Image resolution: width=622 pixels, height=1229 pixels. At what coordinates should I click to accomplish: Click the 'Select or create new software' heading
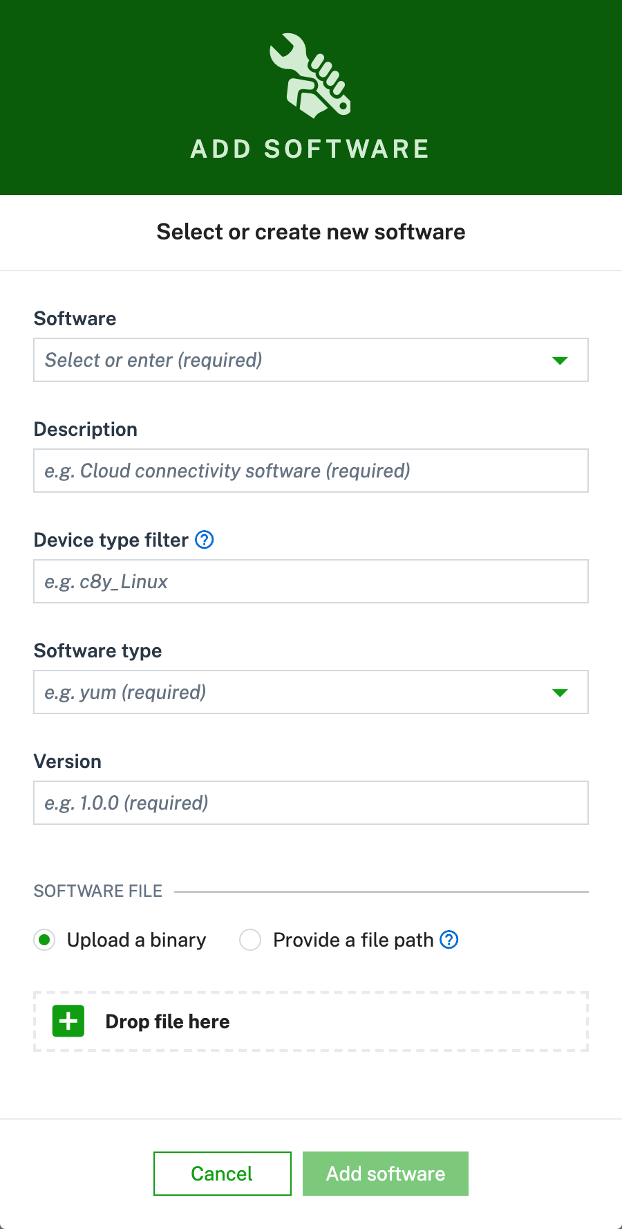click(x=311, y=232)
